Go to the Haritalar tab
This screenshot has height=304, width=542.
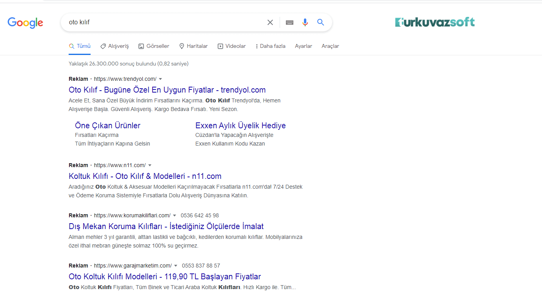(x=193, y=46)
